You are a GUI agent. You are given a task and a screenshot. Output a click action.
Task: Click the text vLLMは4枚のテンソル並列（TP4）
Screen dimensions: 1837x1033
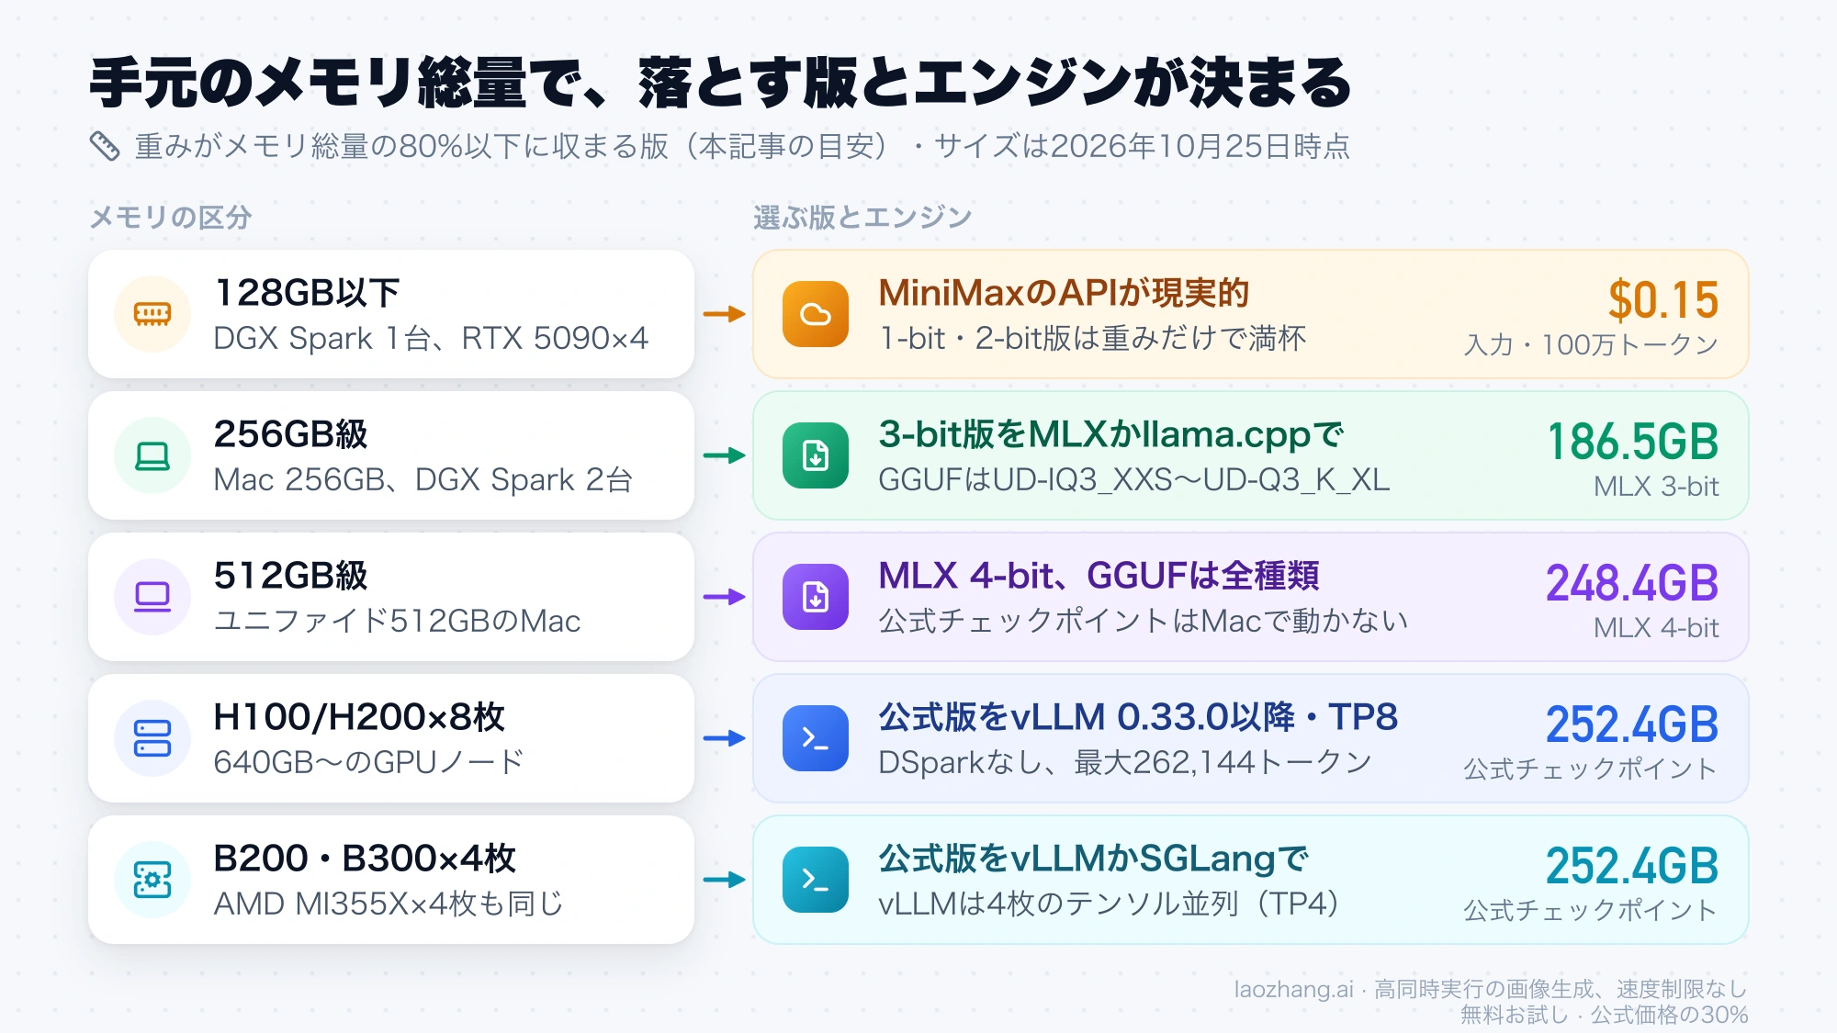[x=1109, y=904]
